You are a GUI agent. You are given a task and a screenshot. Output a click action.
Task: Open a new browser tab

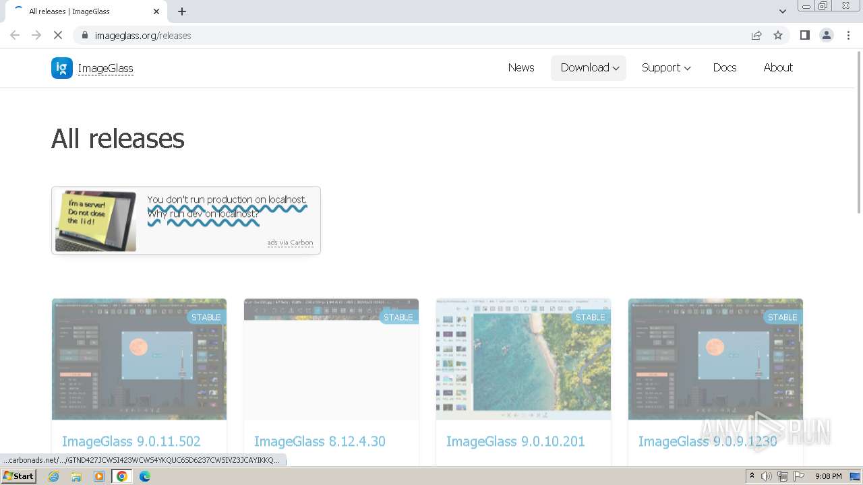click(182, 11)
